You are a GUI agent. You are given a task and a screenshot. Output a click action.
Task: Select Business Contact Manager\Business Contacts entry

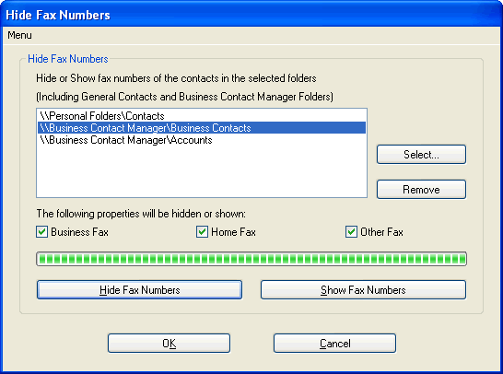pos(202,128)
